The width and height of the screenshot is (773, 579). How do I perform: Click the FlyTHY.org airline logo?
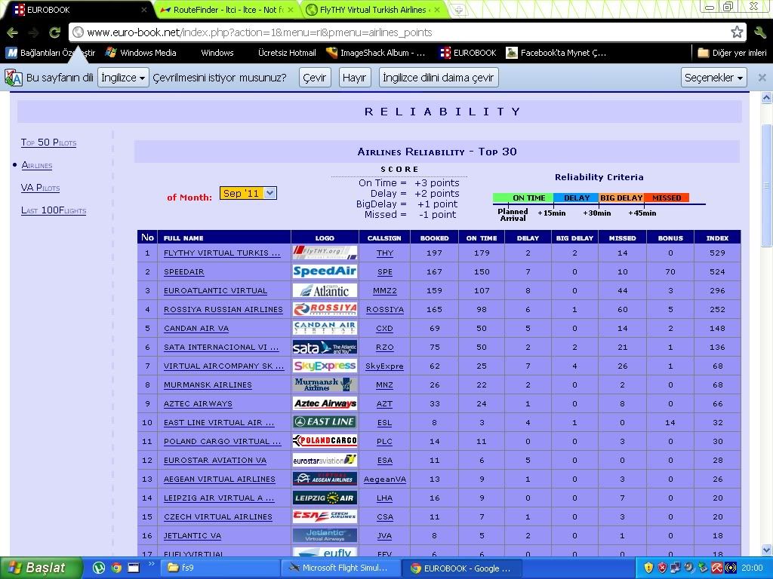325,253
